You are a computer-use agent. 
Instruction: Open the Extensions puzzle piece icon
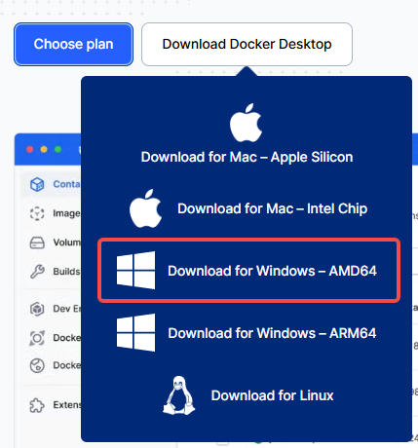click(37, 405)
